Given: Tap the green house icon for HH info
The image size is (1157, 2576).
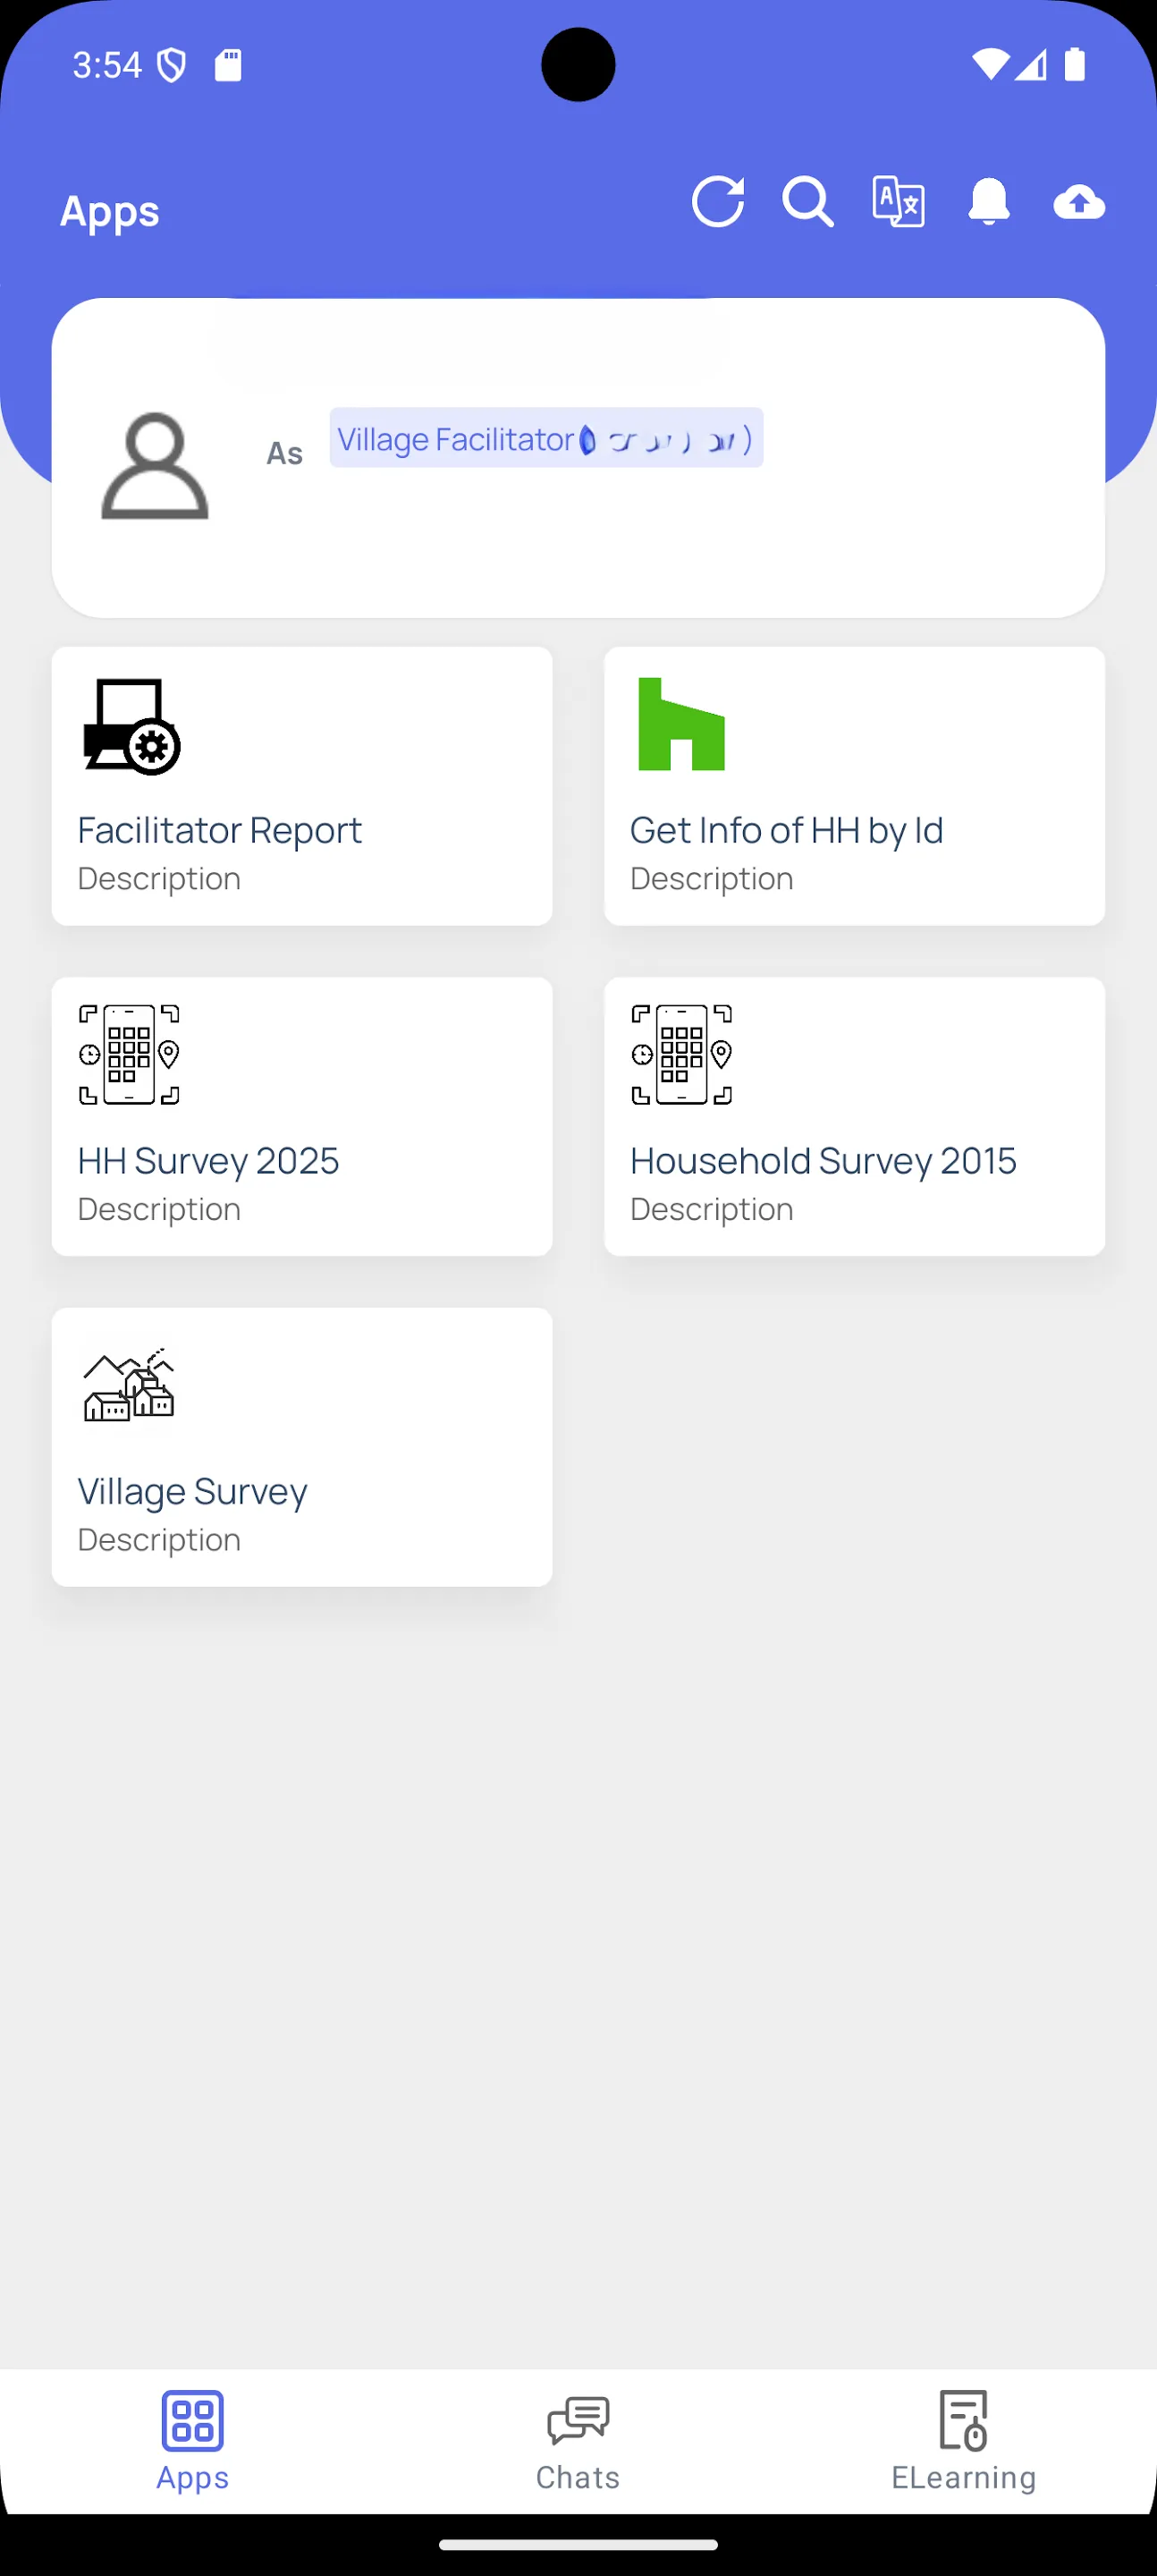Looking at the screenshot, I should click(x=681, y=724).
